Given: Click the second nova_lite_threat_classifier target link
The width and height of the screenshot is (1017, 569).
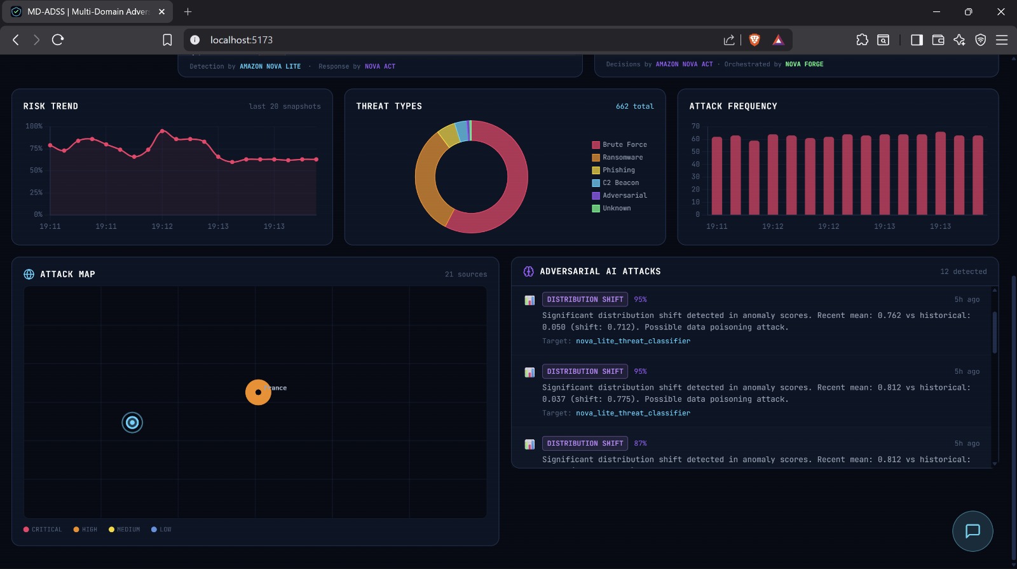Looking at the screenshot, I should [633, 413].
